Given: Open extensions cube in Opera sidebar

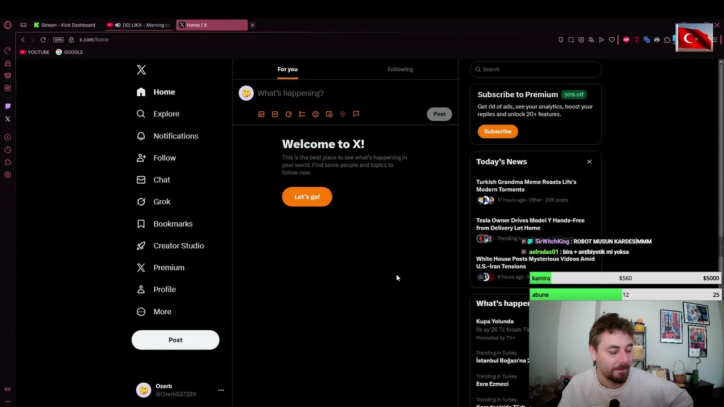Looking at the screenshot, I should point(7,162).
